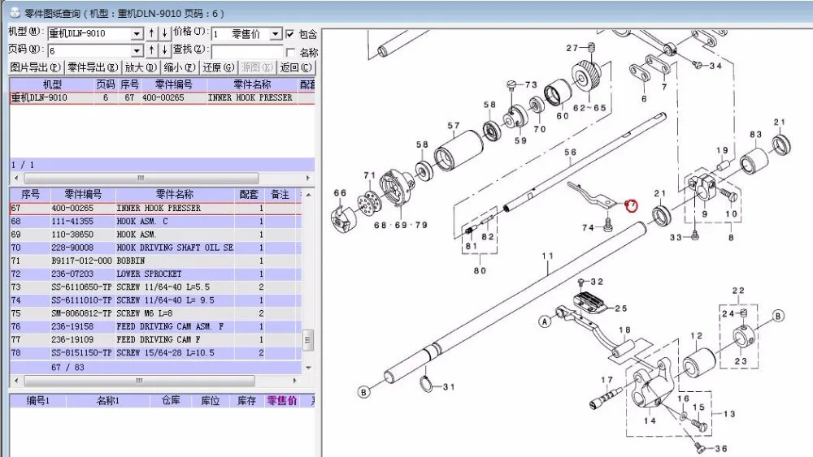Select row 67 INNER HOOK PRESSER in parts list

pos(155,208)
